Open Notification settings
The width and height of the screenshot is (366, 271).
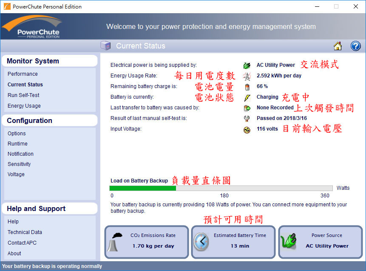(x=20, y=154)
